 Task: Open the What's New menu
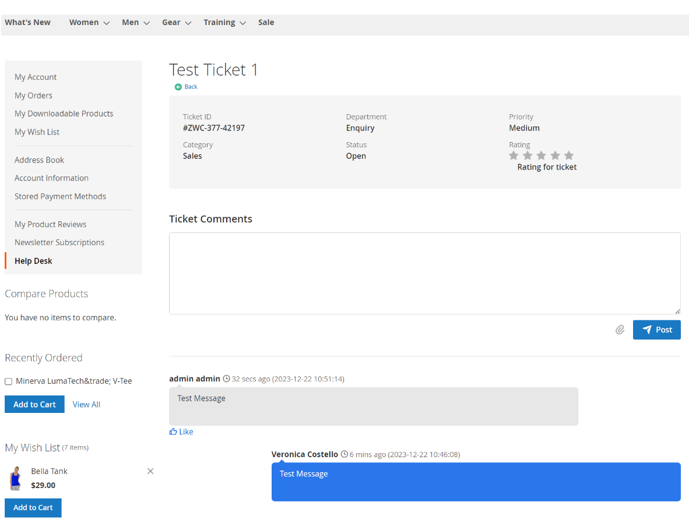click(x=27, y=22)
